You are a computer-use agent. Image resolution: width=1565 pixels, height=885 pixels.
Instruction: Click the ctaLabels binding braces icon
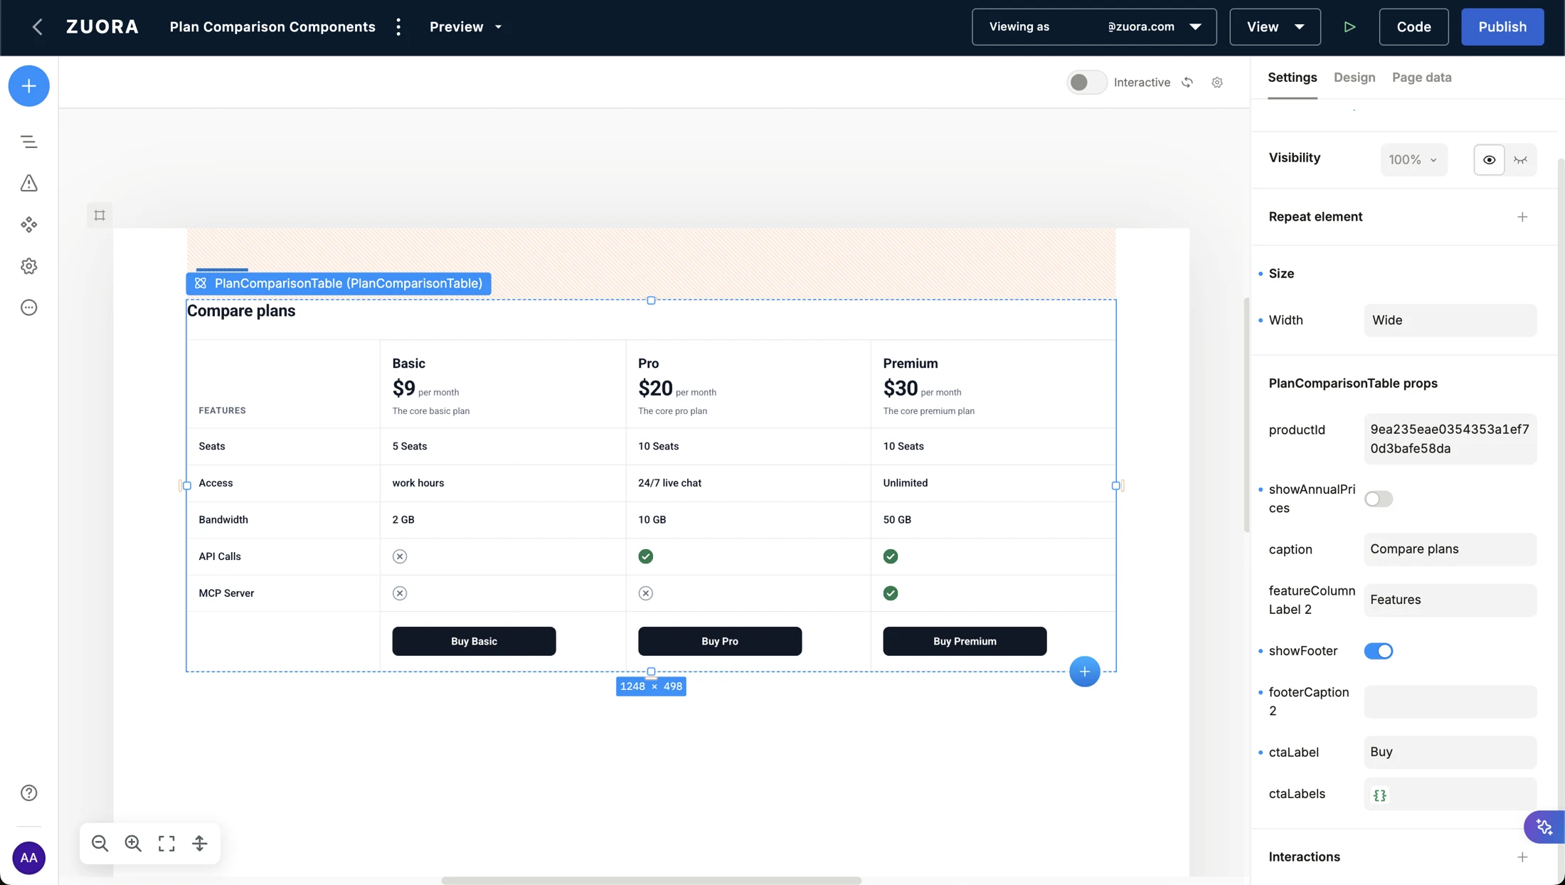pyautogui.click(x=1379, y=795)
